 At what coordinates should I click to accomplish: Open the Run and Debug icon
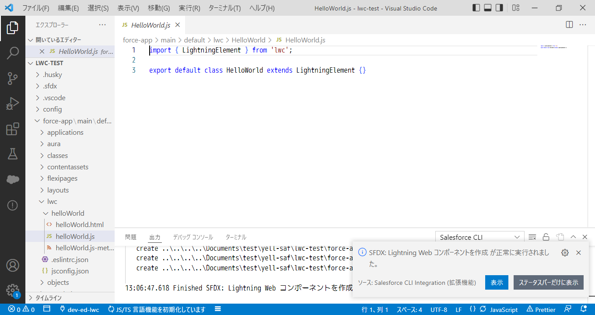pyautogui.click(x=12, y=104)
